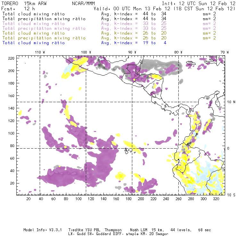Select the black 'Total precipitation mixing ratio' legend row
Screen dimensions: 237x237
point(44,19)
